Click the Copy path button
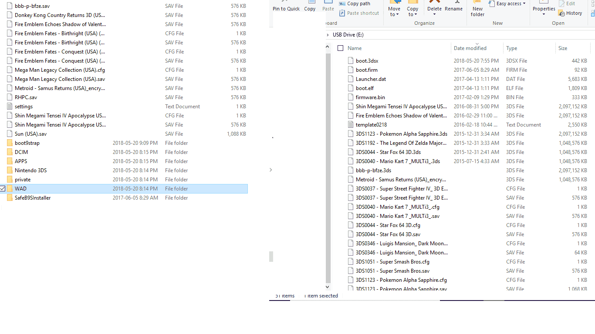 (355, 4)
